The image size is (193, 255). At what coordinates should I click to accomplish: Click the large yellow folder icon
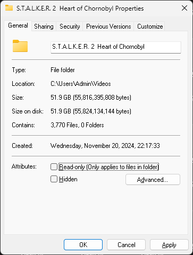coord(20,46)
